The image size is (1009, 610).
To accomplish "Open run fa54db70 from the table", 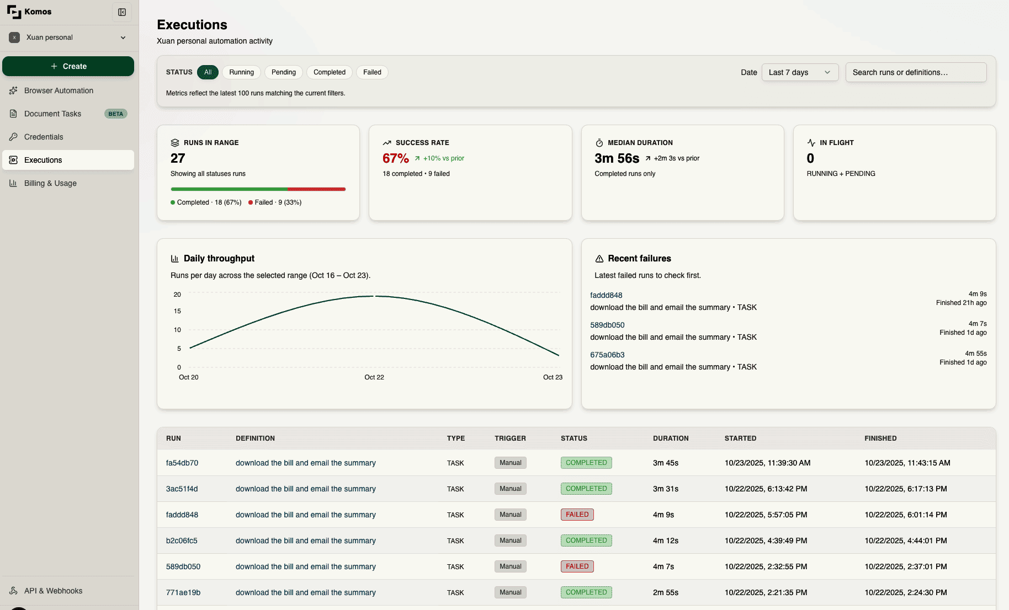I will [182, 463].
